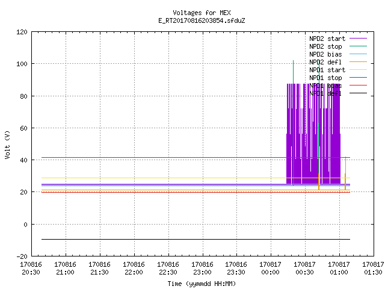Click the black NPD1 defl legend line
Screen dimensions: 385x289
[358, 93]
